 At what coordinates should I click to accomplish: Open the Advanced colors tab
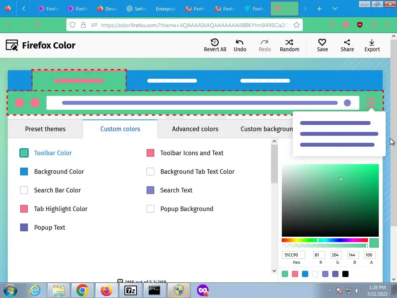[195, 129]
